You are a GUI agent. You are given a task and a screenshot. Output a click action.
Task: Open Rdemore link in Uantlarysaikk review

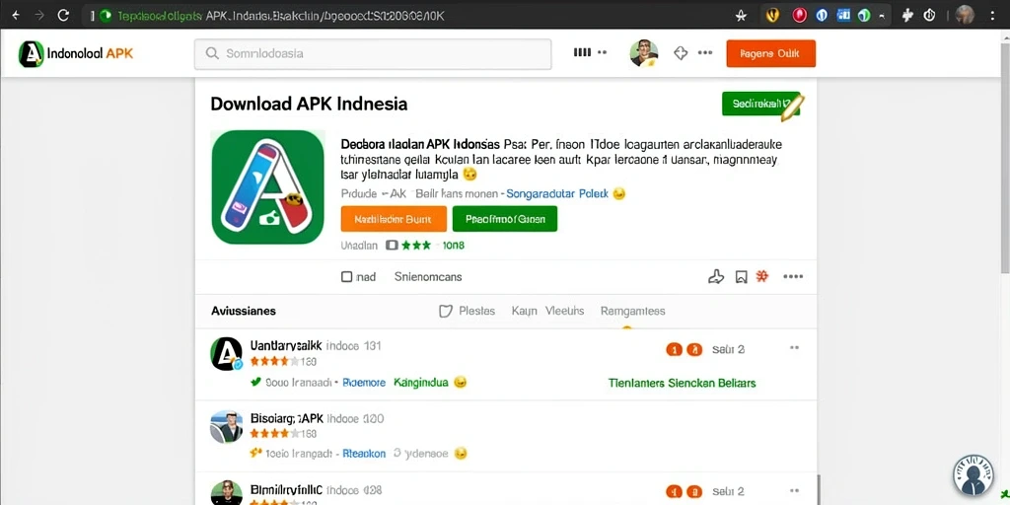[x=364, y=383]
